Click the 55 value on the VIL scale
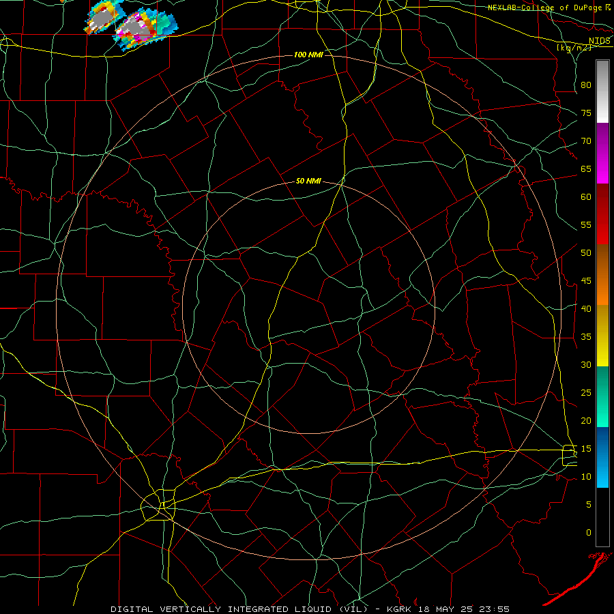 point(586,224)
